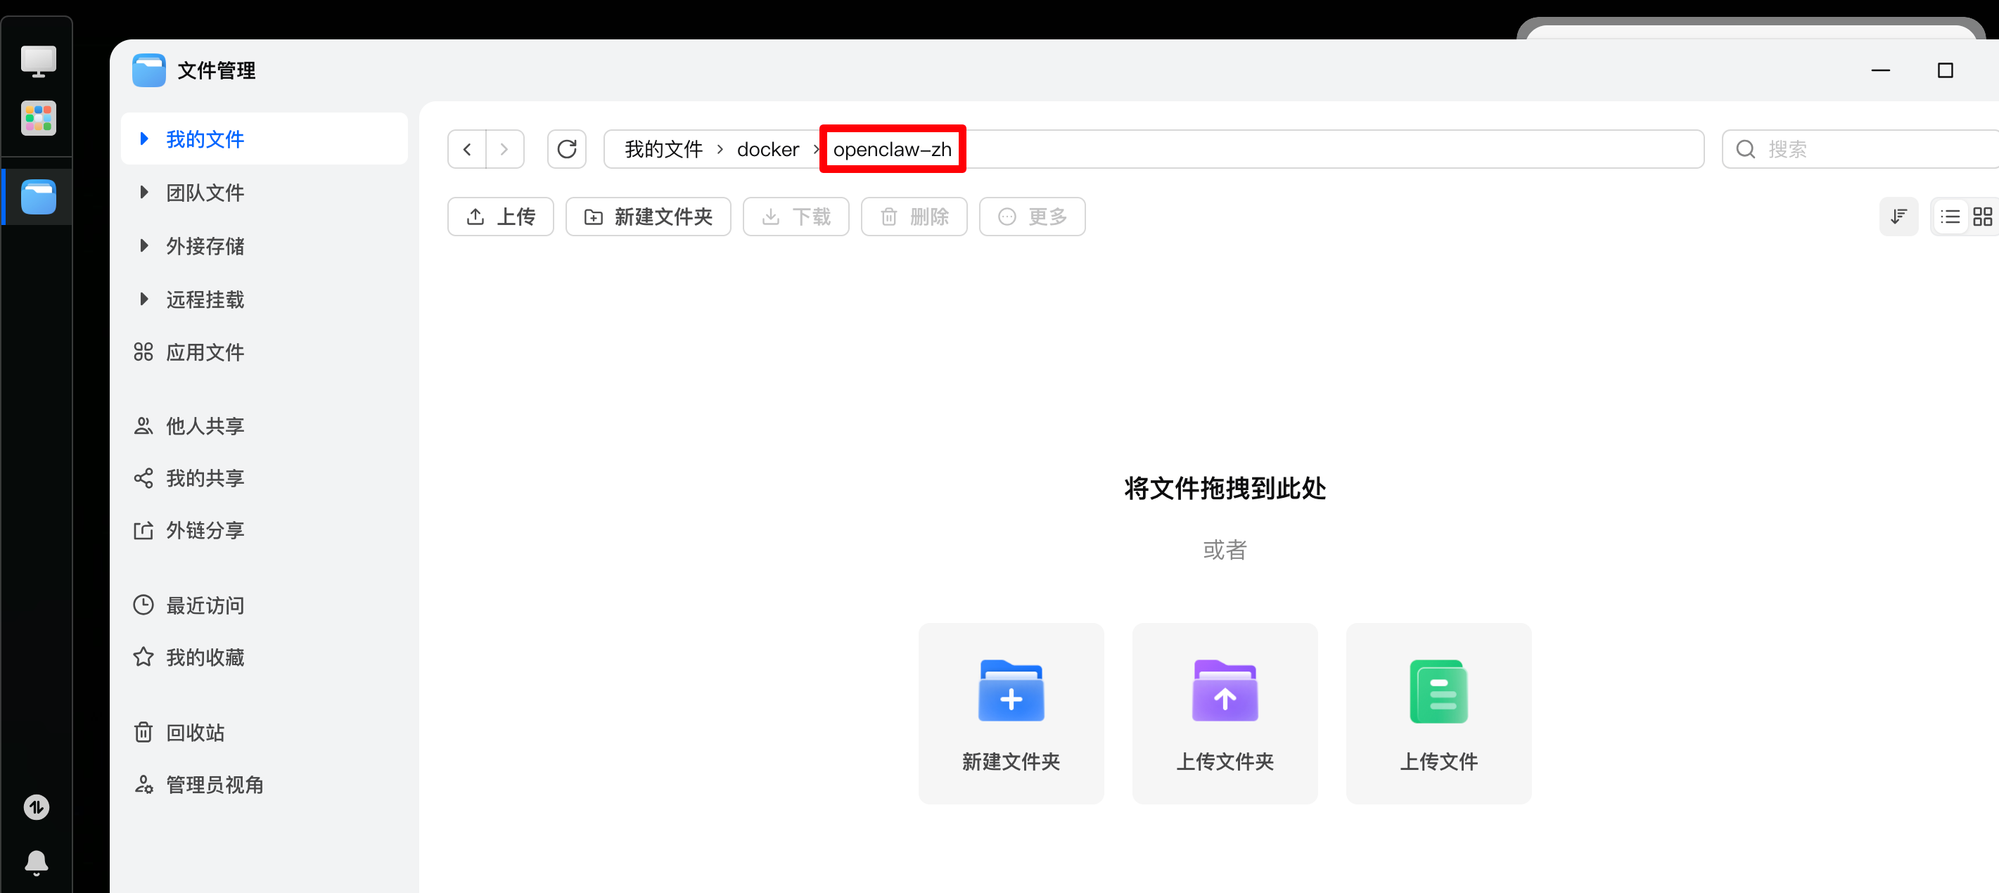Navigate to docker in the breadcrumb
Viewport: 1999px width, 893px height.
click(x=767, y=149)
